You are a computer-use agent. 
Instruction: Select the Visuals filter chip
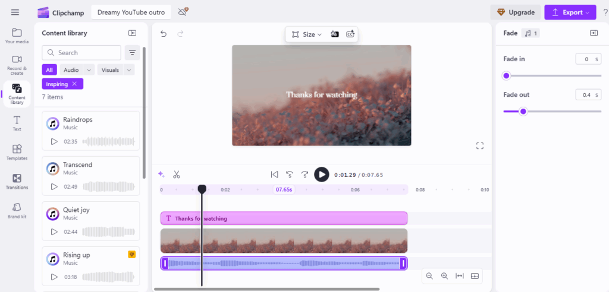(x=110, y=70)
